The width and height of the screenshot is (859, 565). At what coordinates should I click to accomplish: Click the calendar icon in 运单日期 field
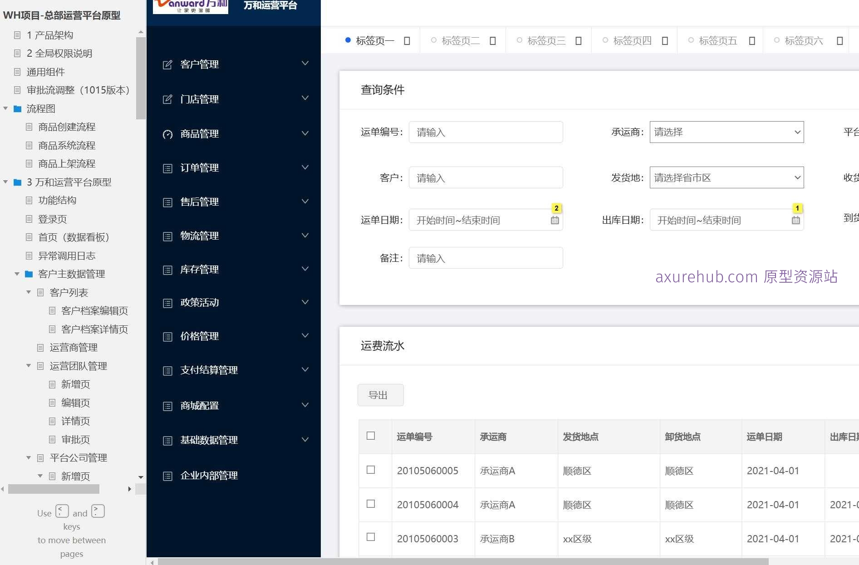click(x=555, y=221)
